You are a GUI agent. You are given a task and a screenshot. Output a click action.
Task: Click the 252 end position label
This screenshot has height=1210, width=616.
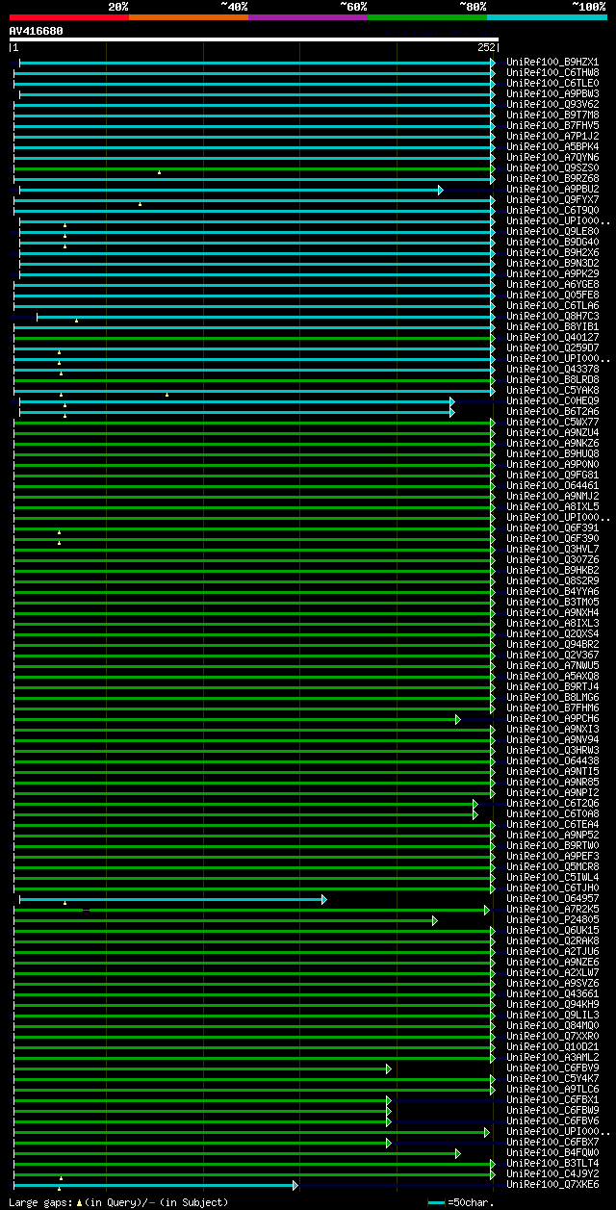click(x=486, y=47)
